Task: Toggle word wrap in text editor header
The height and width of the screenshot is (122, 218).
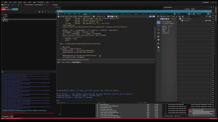Action: [x=152, y=17]
